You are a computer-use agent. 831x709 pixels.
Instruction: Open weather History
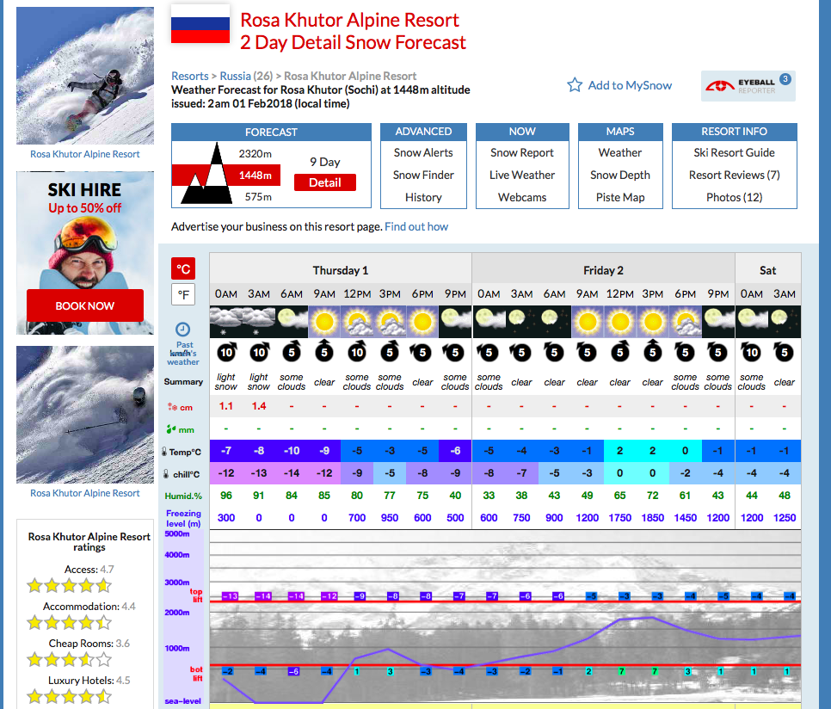[423, 197]
